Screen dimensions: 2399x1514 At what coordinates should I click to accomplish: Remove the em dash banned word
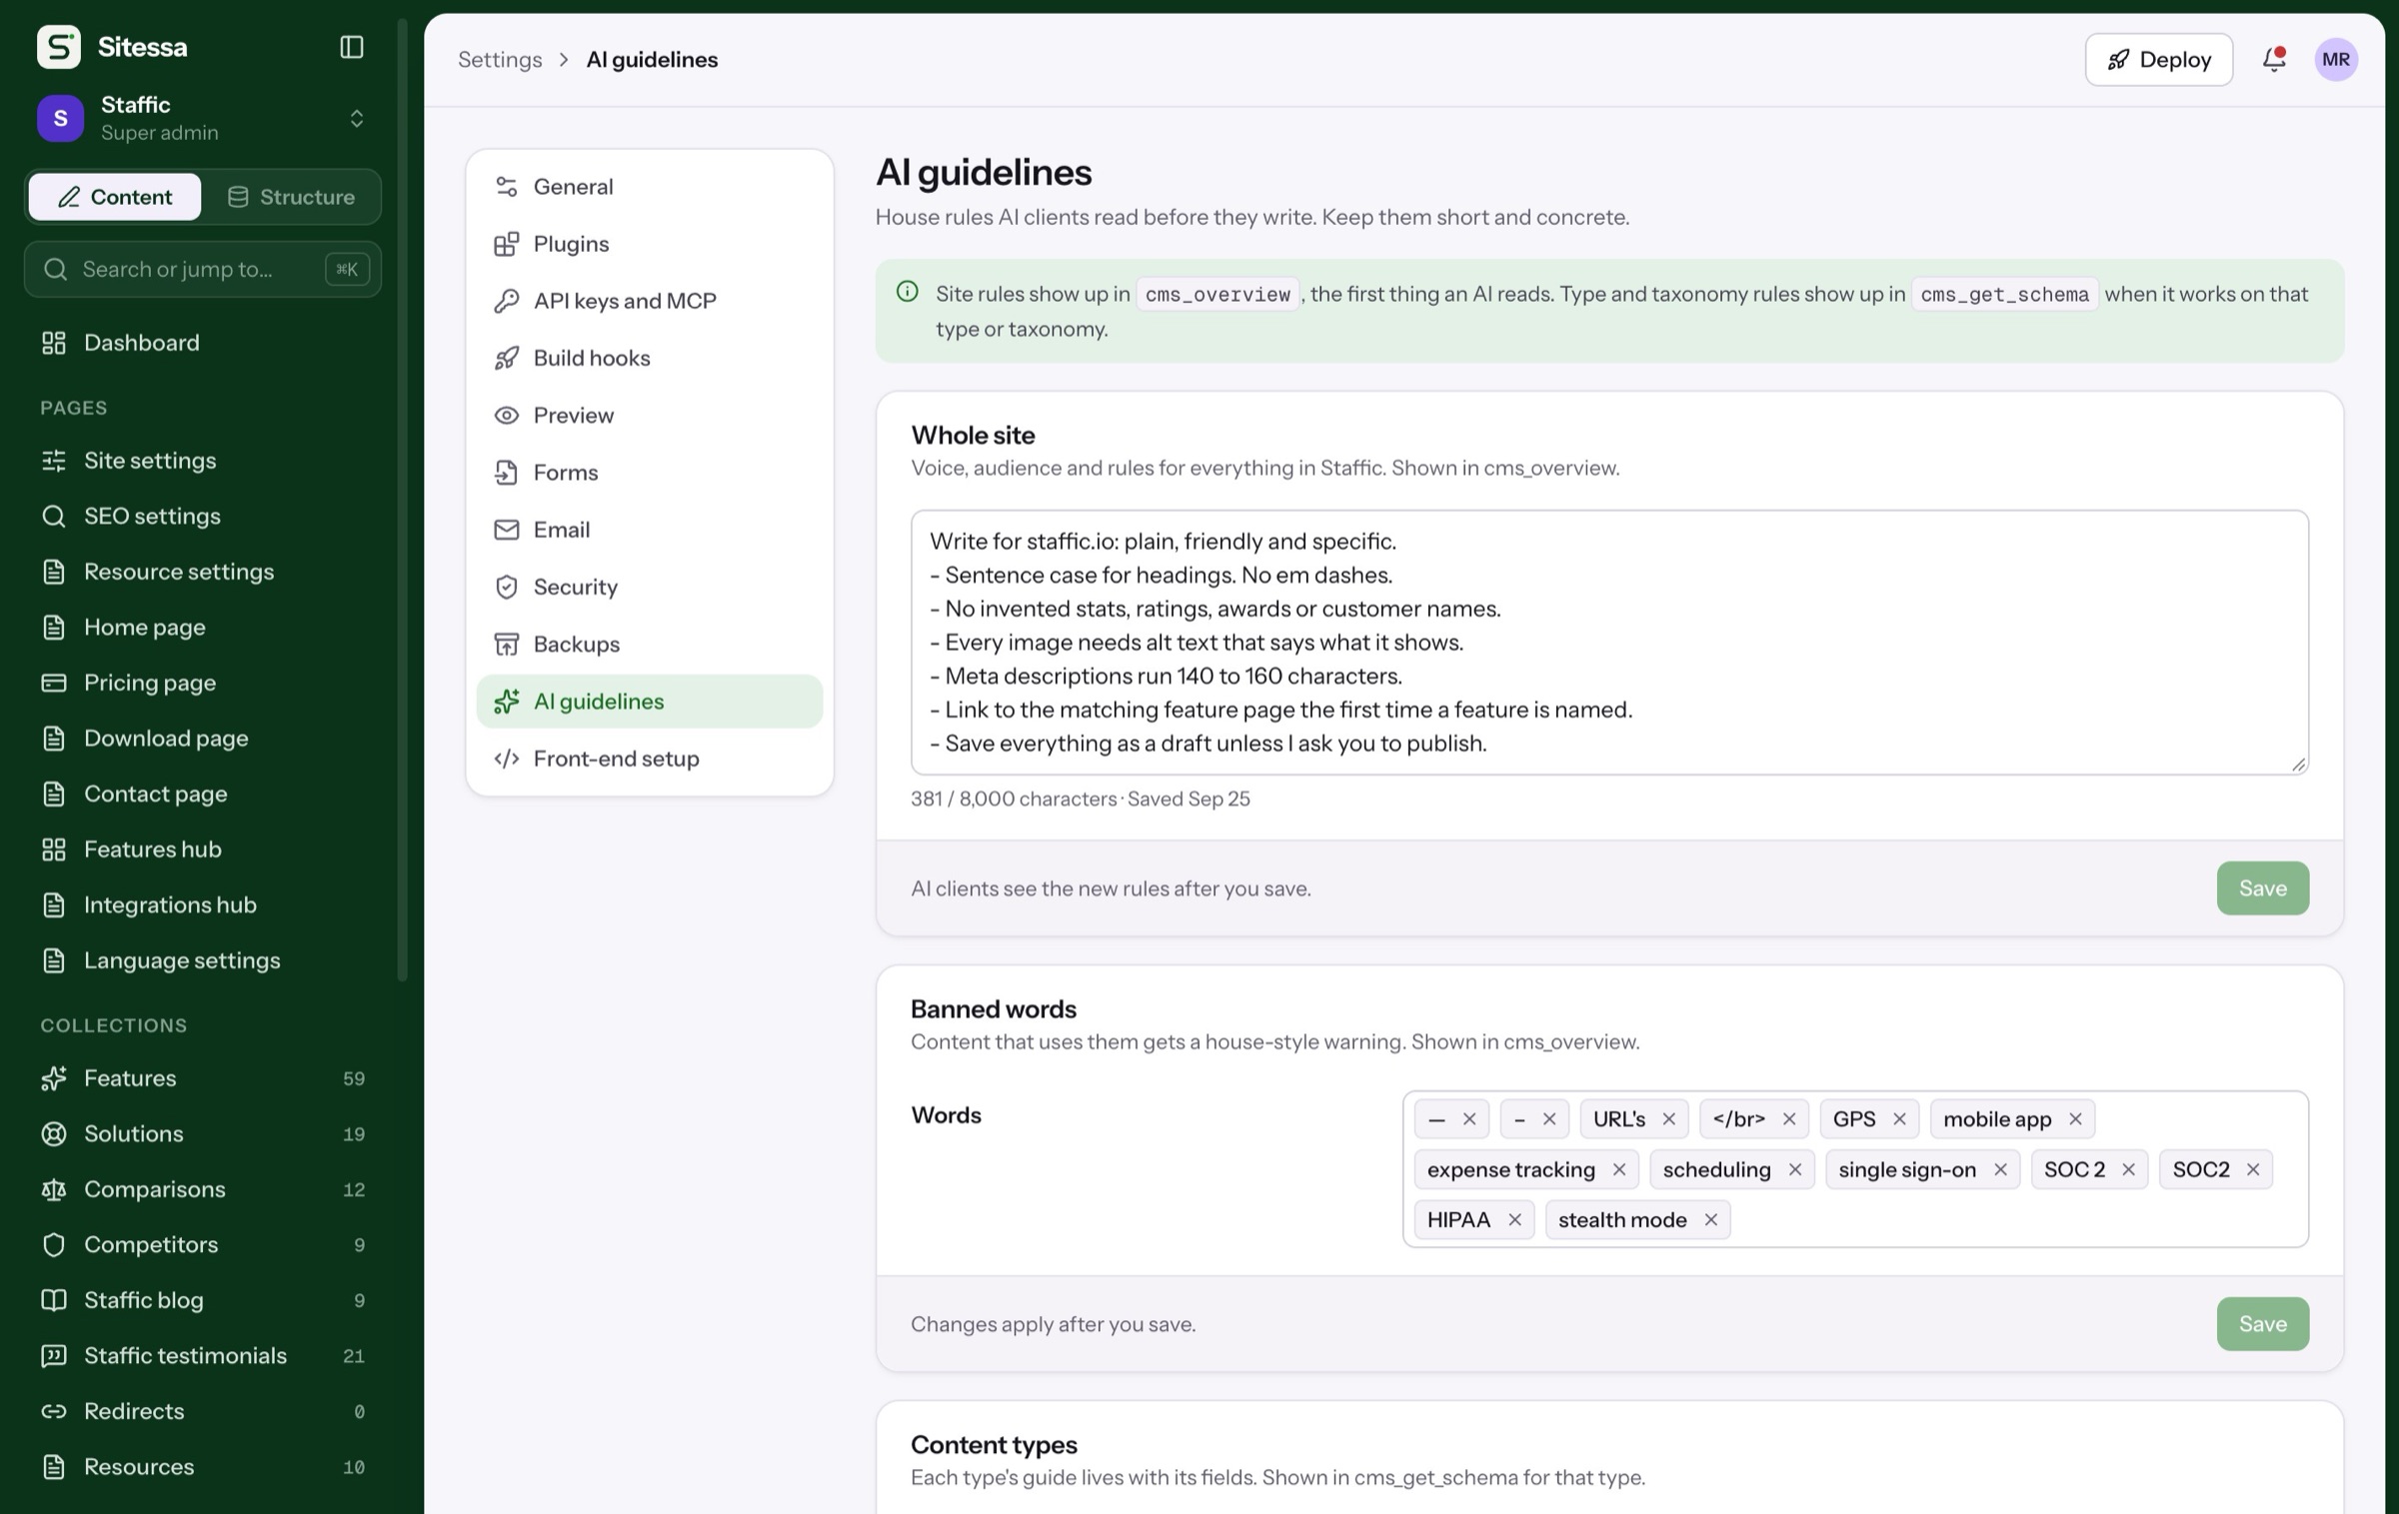tap(1469, 1119)
